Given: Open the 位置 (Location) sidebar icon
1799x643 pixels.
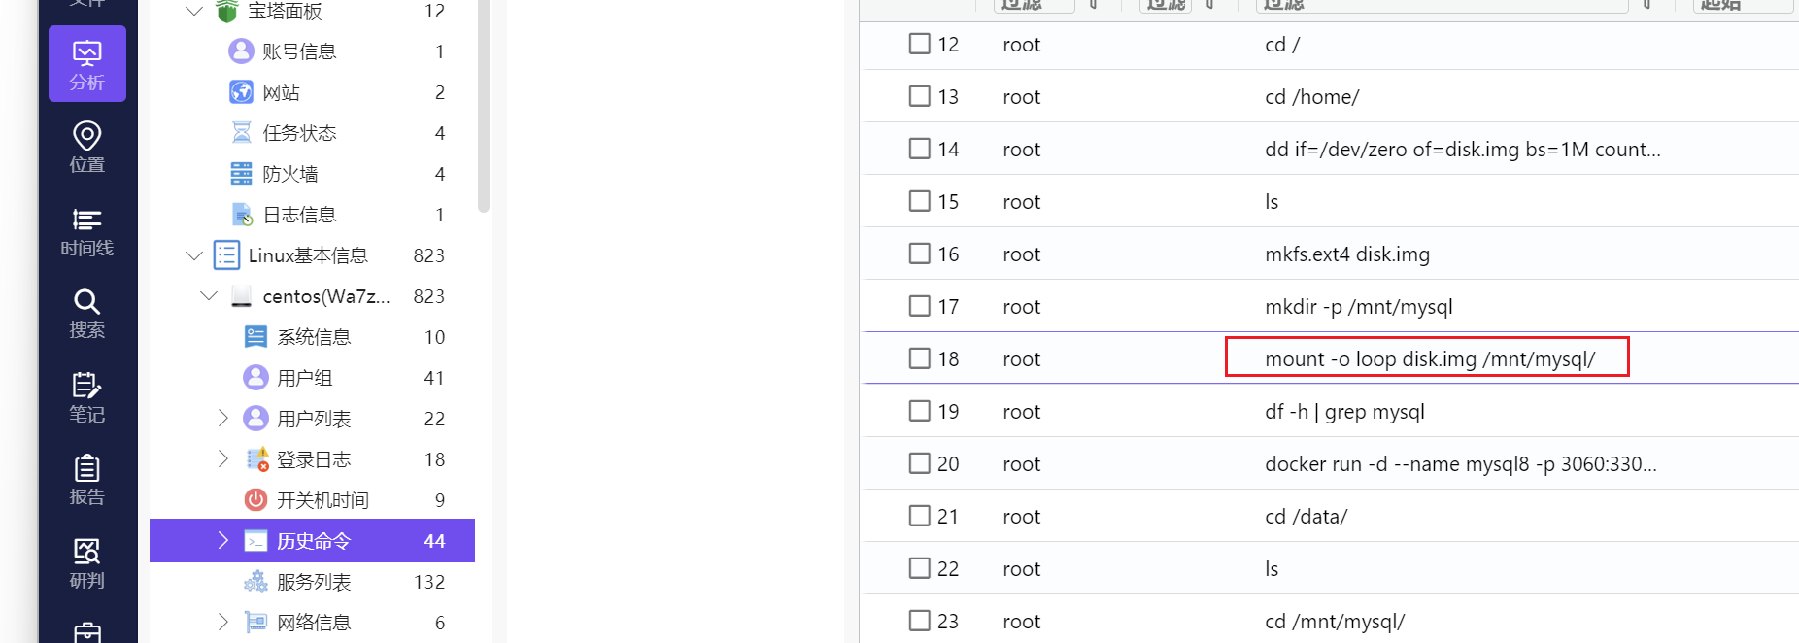Looking at the screenshot, I should 87,147.
